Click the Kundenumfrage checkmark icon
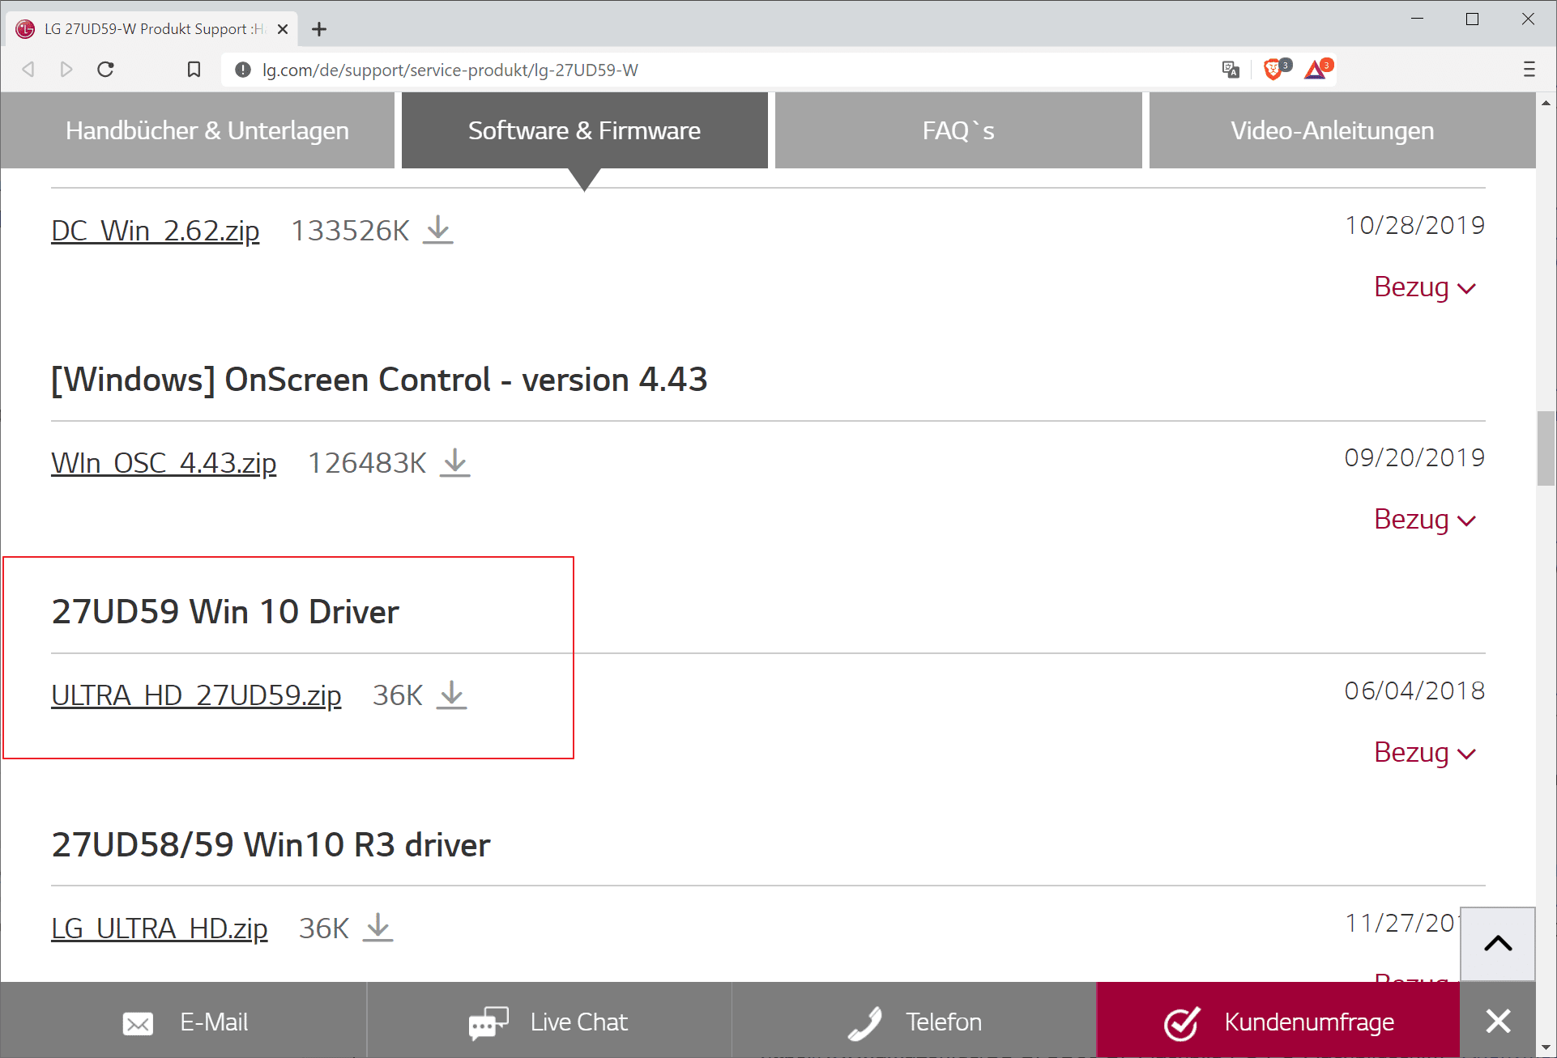 point(1182,1022)
